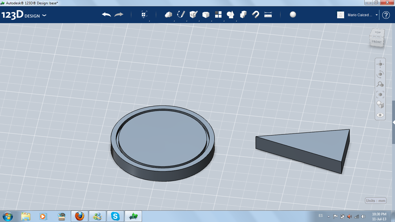
Task: Select the Sketch tool
Action: (181, 14)
